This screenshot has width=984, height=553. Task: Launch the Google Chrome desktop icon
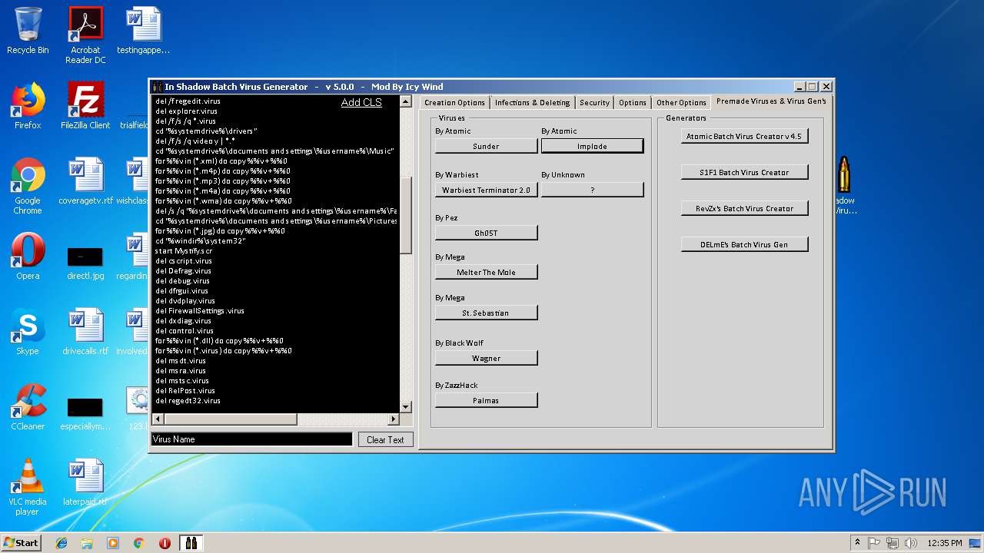click(28, 186)
